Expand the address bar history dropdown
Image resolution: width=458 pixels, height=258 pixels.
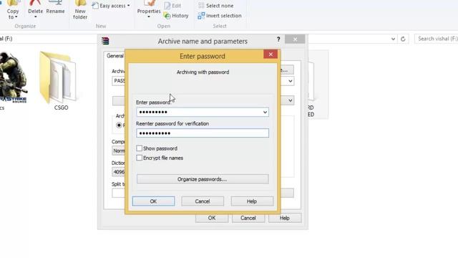coord(393,39)
